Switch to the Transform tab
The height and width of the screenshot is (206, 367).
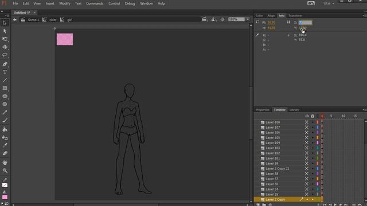pos(295,15)
